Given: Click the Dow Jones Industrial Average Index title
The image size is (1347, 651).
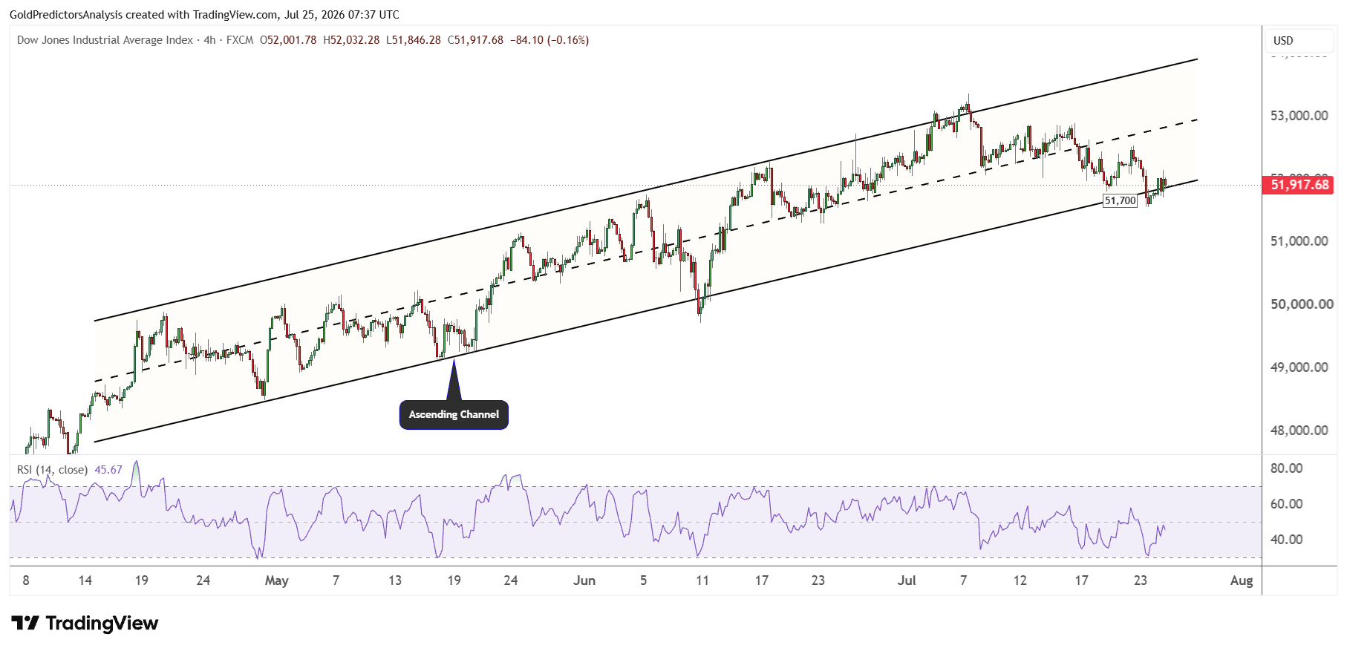Looking at the screenshot, I should coord(105,40).
